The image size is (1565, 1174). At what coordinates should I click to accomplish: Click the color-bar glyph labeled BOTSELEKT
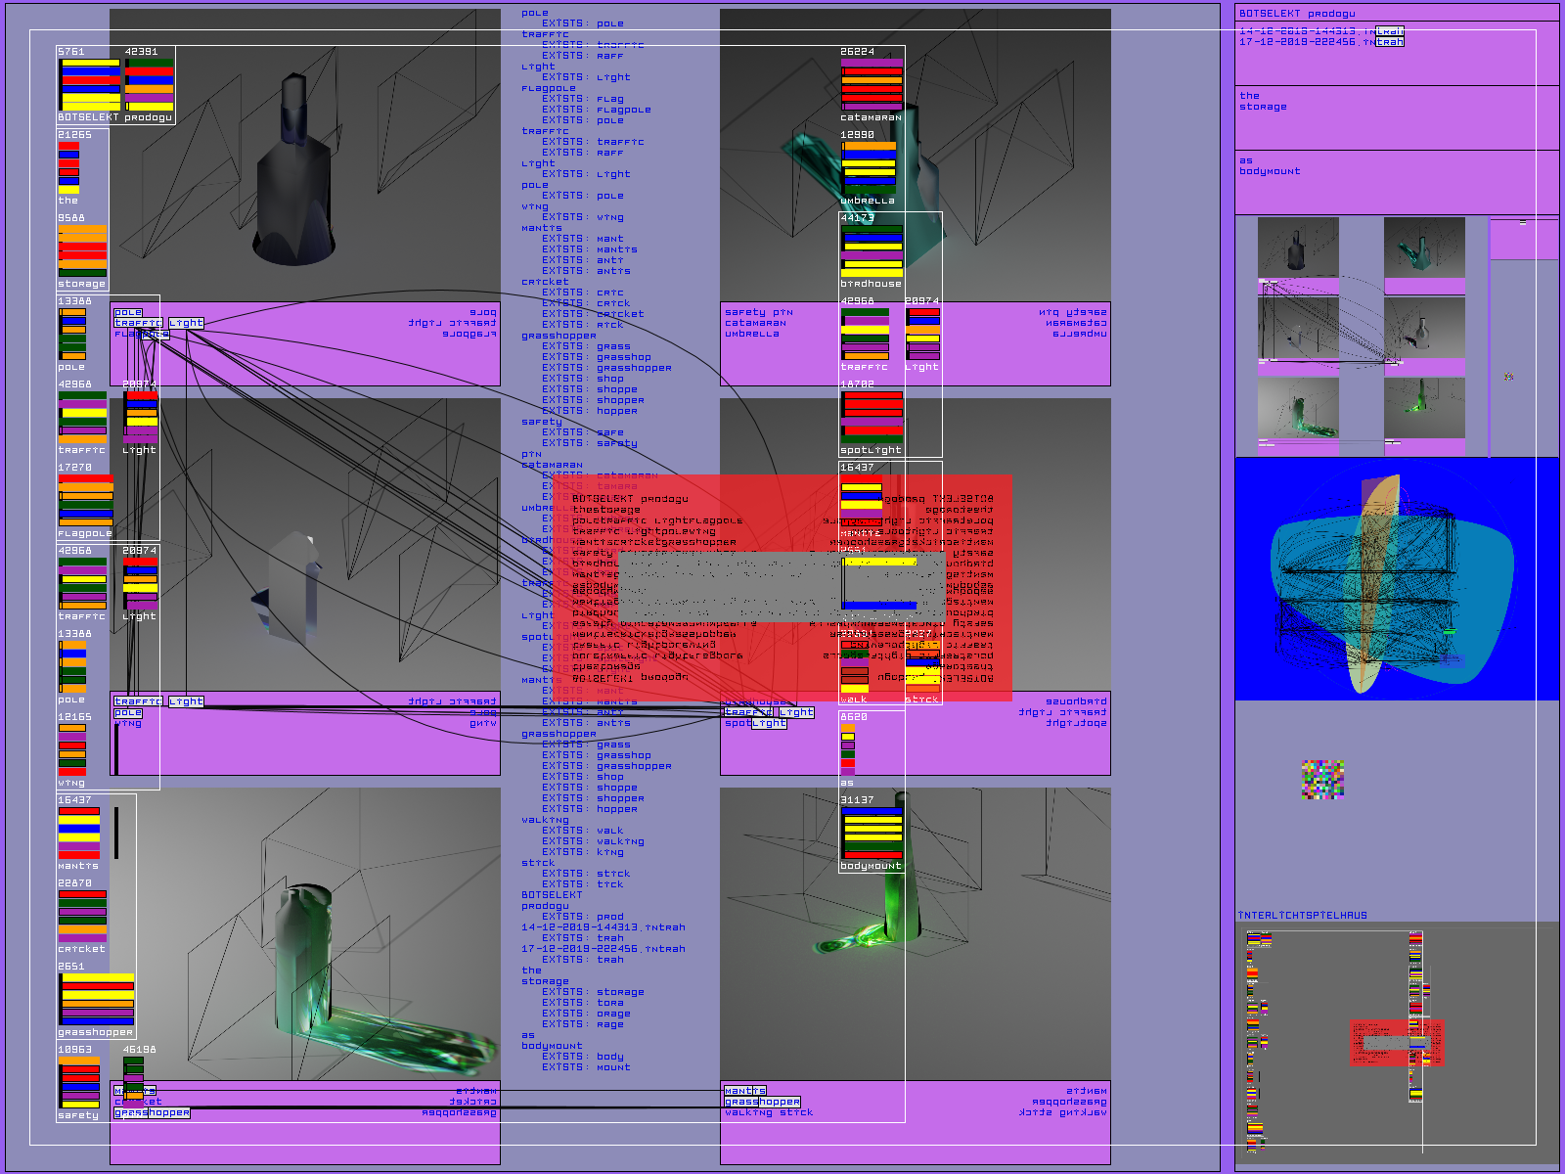[x=90, y=85]
